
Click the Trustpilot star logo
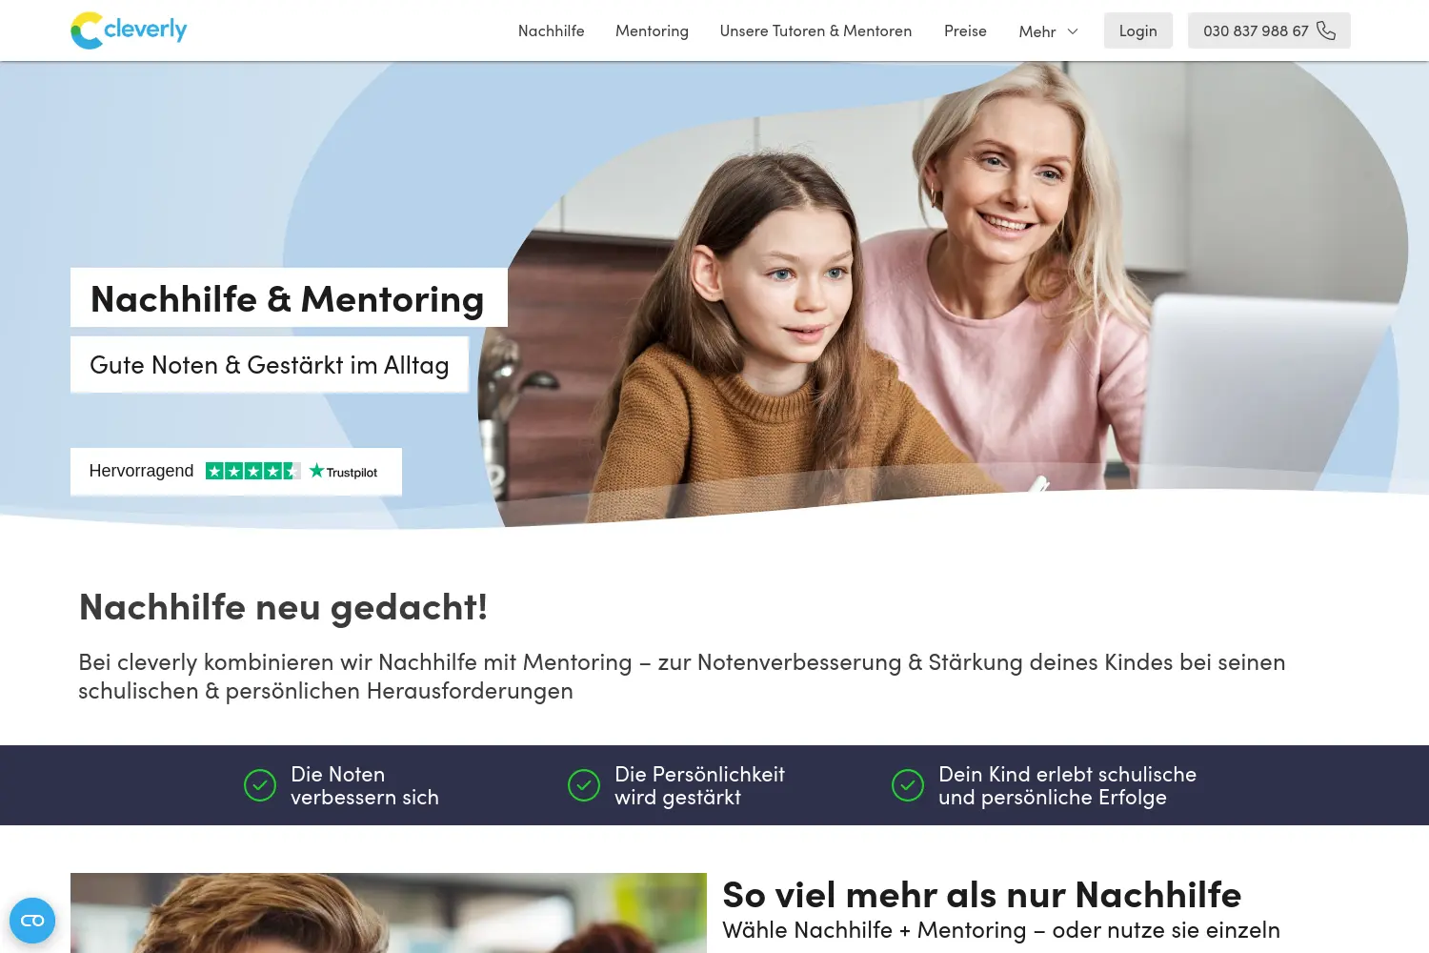[343, 472]
